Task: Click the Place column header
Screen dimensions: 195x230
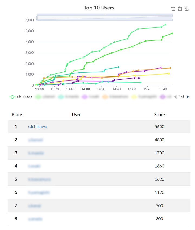Action: (17, 114)
